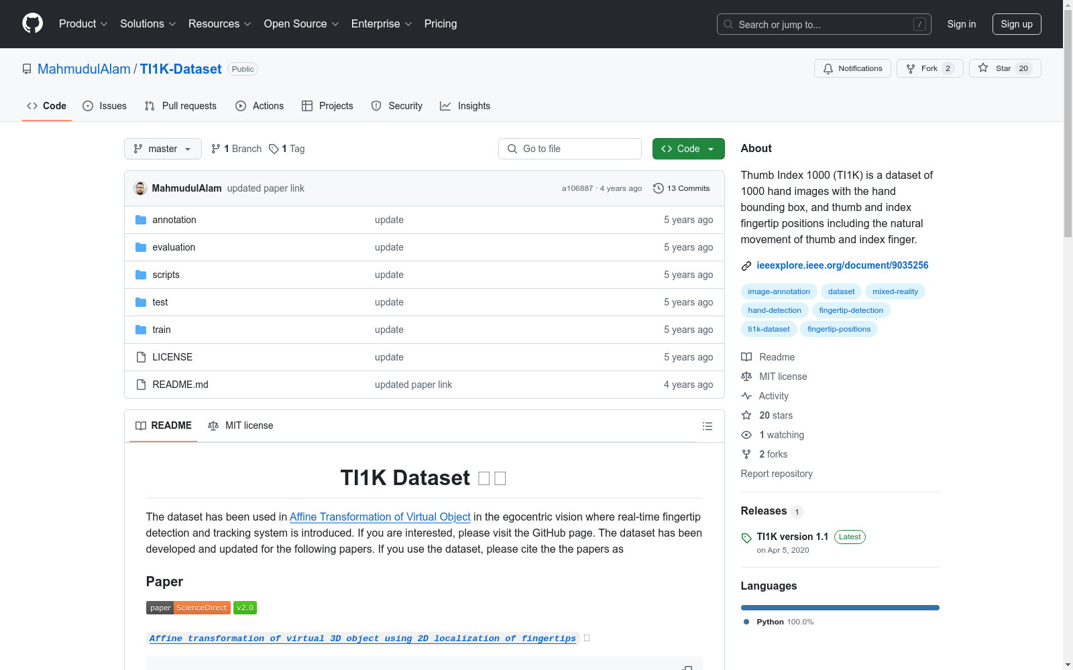Click the mixed-reality topic tag
1073x670 pixels.
pyautogui.click(x=895, y=291)
